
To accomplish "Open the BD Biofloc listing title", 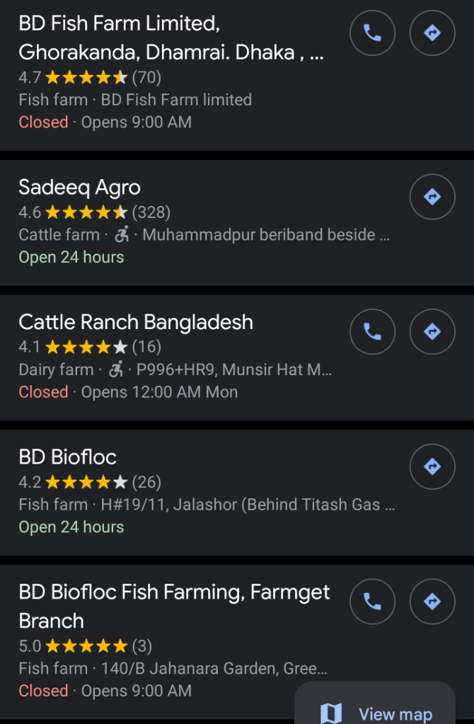I will click(x=68, y=456).
